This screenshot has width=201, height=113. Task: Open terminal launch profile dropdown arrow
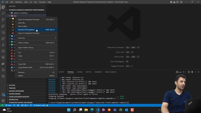[186, 72]
